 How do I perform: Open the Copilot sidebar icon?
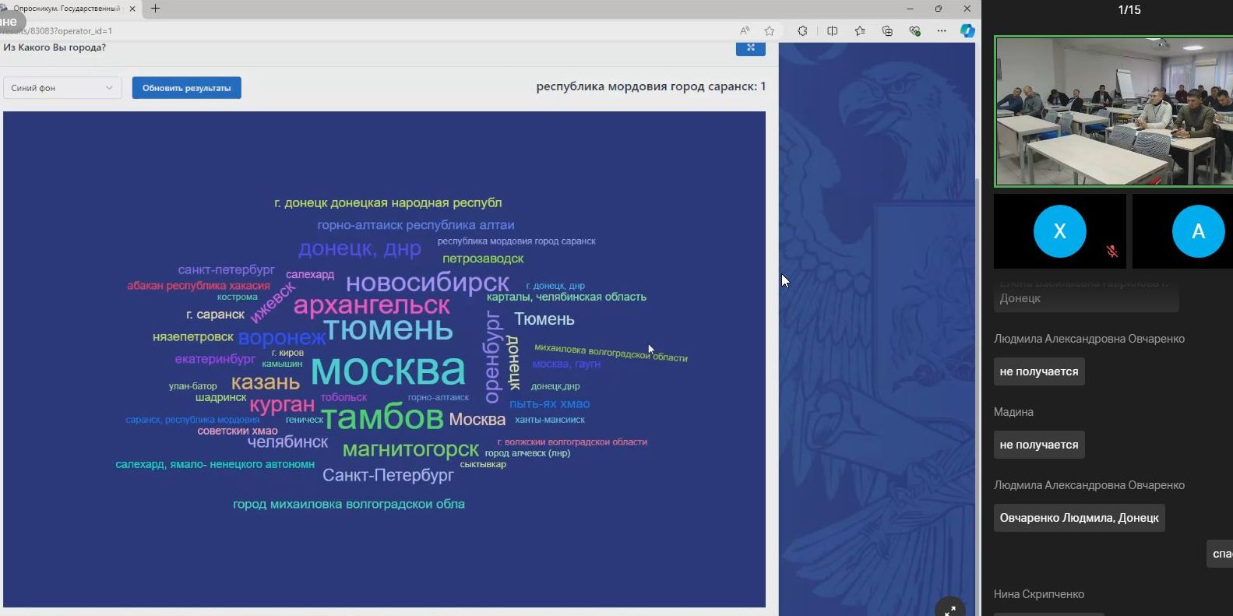(967, 31)
